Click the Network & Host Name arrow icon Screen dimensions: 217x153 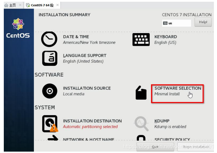point(53,138)
